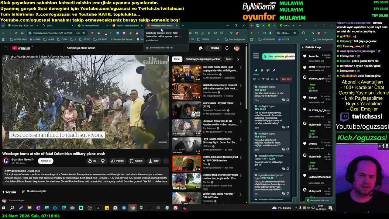Open the Ukrainian drone video thumbnail

186,128
